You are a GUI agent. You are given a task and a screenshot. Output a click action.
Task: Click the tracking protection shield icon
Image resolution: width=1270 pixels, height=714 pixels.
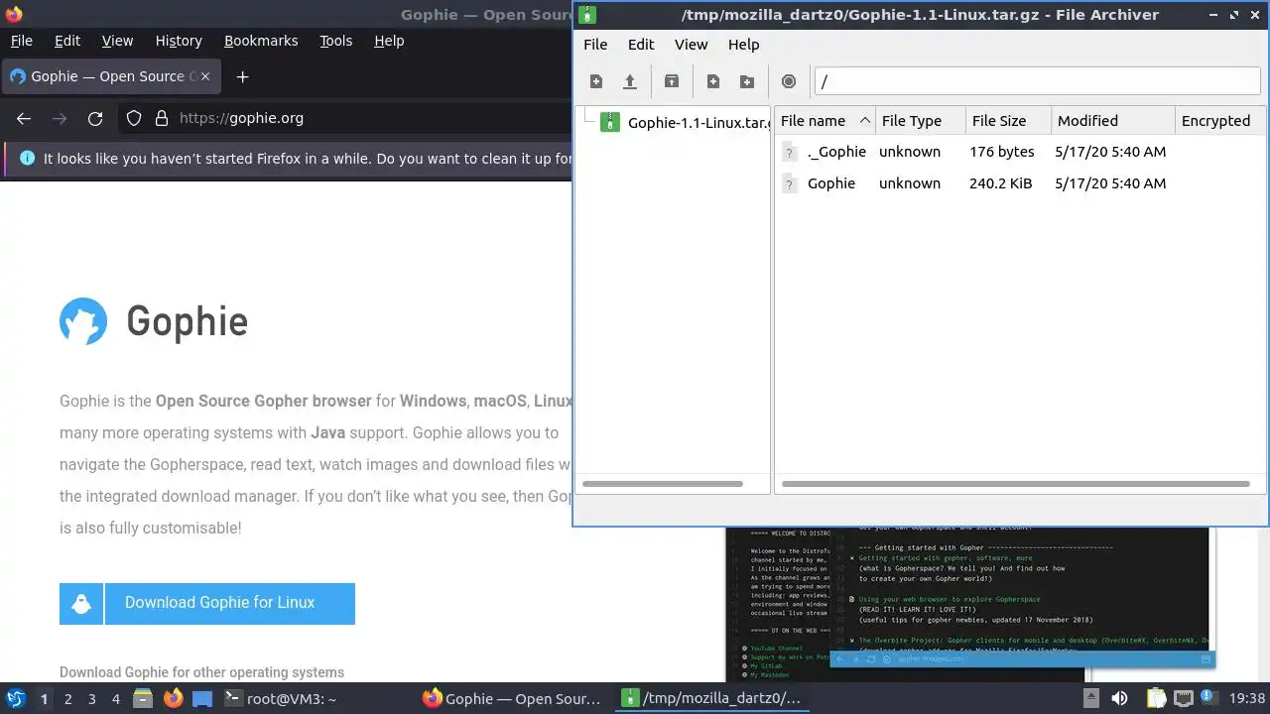[x=134, y=118]
